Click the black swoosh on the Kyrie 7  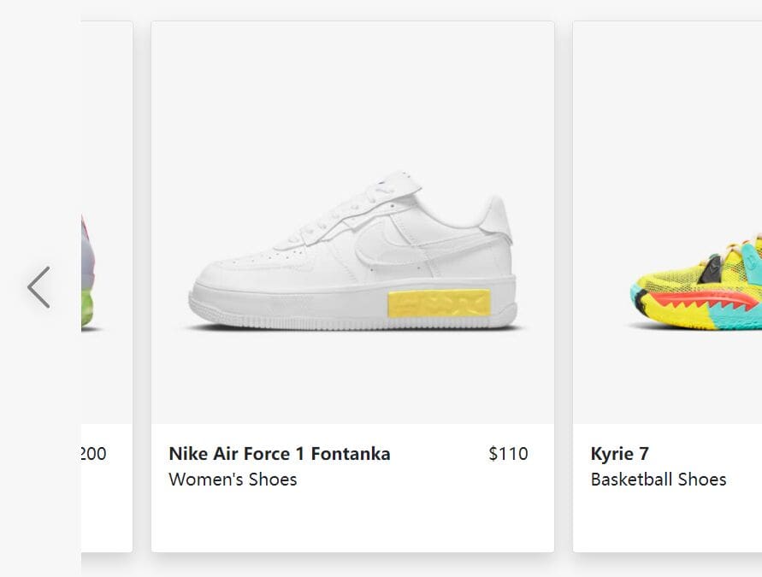coord(711,269)
